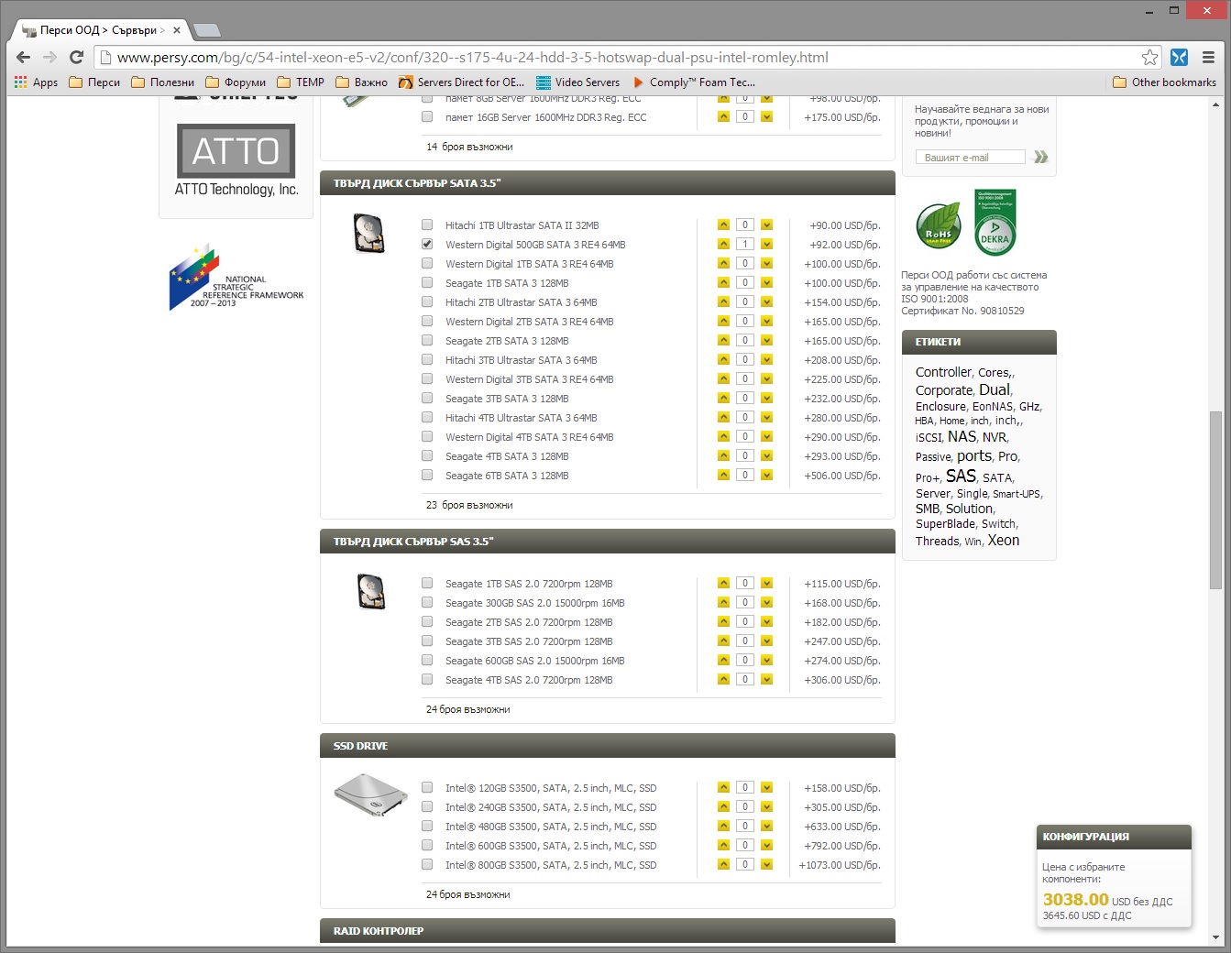Increase quantity for Hitachi 4TB Ultrastar SATA 3
Viewport: 1231px width, 953px height.
click(723, 417)
